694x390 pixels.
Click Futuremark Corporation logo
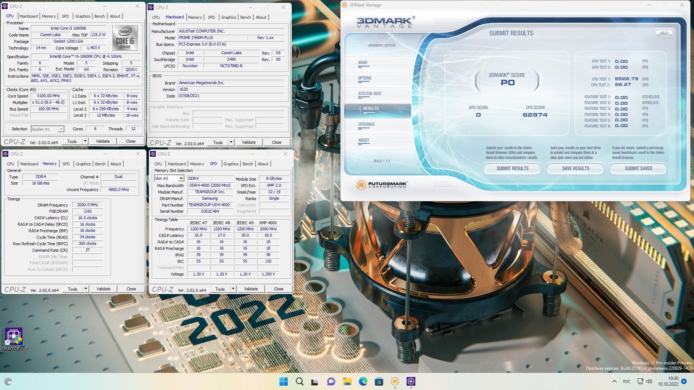[x=382, y=185]
